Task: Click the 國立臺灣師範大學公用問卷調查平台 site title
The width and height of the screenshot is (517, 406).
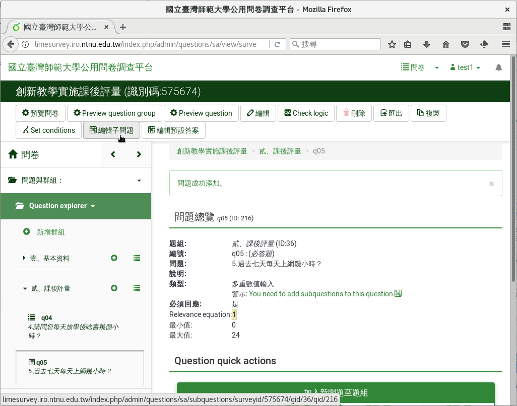Action: tap(81, 67)
